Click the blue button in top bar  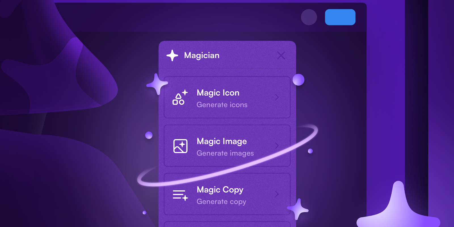point(340,17)
